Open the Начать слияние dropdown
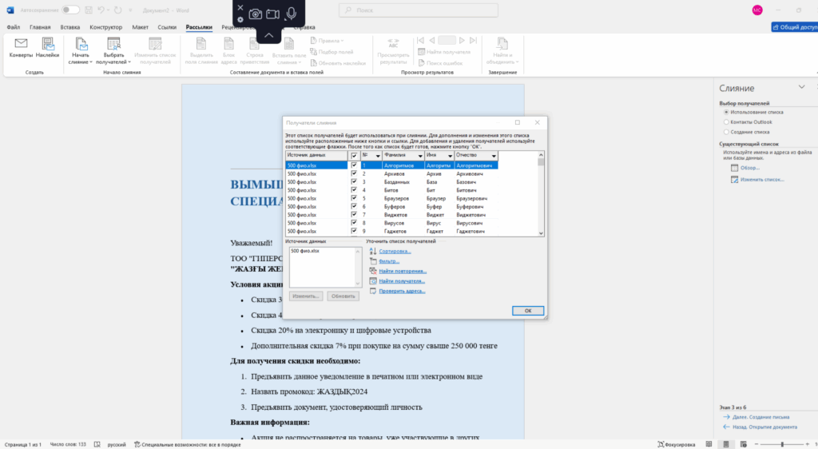 (x=81, y=51)
